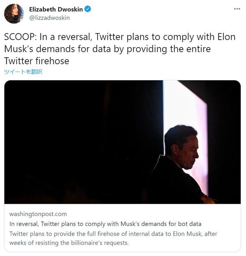The height and width of the screenshot is (256, 246).
Task: Open the three-dot more options menu
Action: coord(237,9)
